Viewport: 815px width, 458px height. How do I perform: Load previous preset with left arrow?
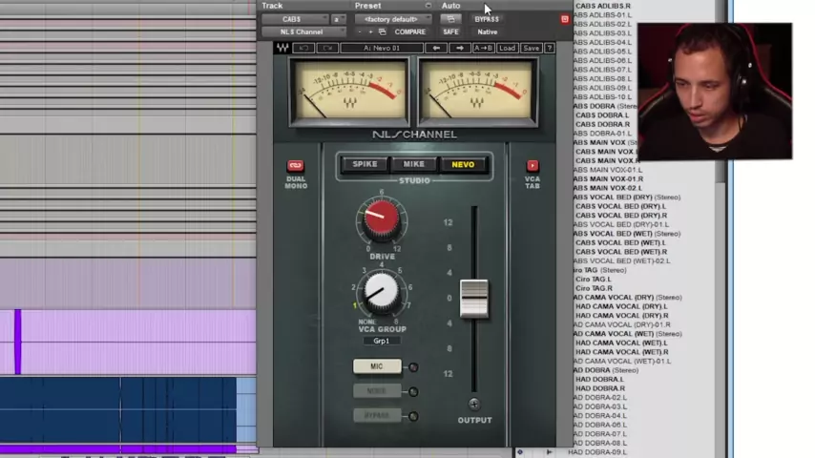click(437, 48)
